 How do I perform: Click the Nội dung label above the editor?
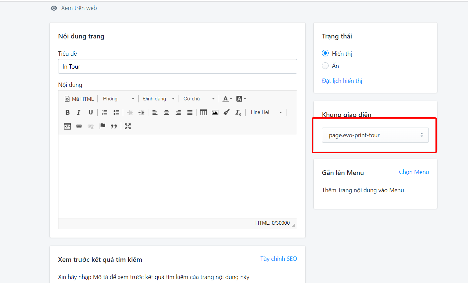click(x=70, y=85)
